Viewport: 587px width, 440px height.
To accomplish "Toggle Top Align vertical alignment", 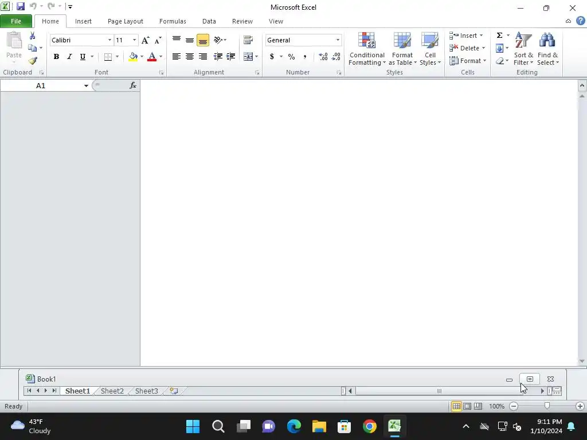I will coord(177,40).
